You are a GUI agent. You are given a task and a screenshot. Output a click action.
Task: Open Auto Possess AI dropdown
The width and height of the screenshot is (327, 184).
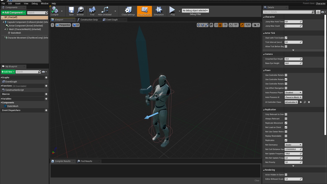pyautogui.click(x=293, y=97)
